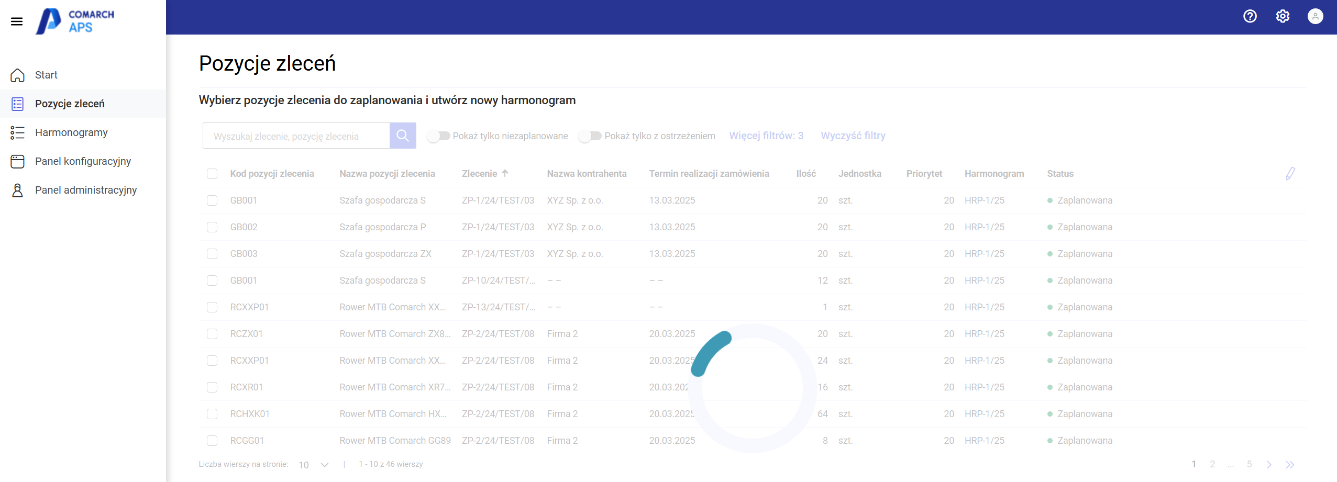The image size is (1337, 482).
Task: Open Harmonogramy menu item
Action: (x=83, y=132)
